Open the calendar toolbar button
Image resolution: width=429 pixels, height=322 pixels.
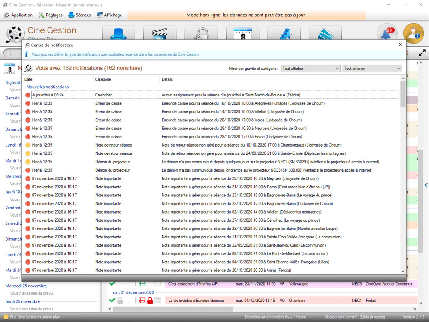(243, 33)
